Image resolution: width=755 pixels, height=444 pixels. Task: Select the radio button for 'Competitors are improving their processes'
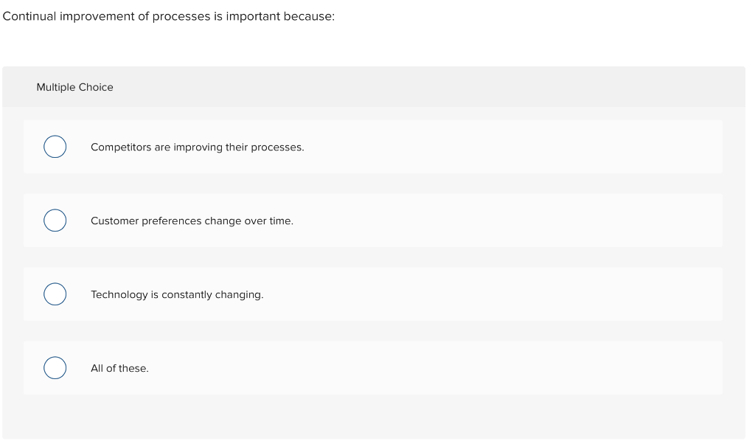[55, 147]
